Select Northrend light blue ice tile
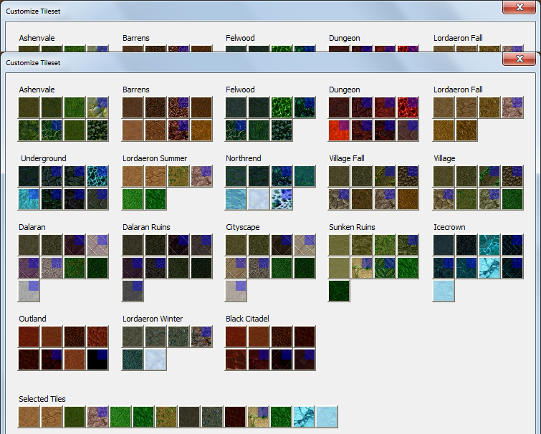 (x=236, y=199)
